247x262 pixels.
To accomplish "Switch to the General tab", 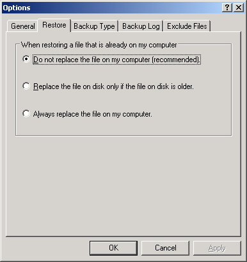I will [x=23, y=26].
